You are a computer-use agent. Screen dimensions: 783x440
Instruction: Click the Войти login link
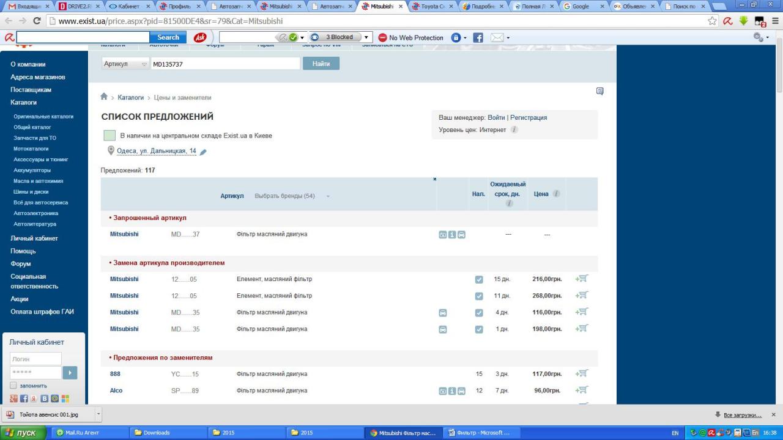(x=496, y=117)
